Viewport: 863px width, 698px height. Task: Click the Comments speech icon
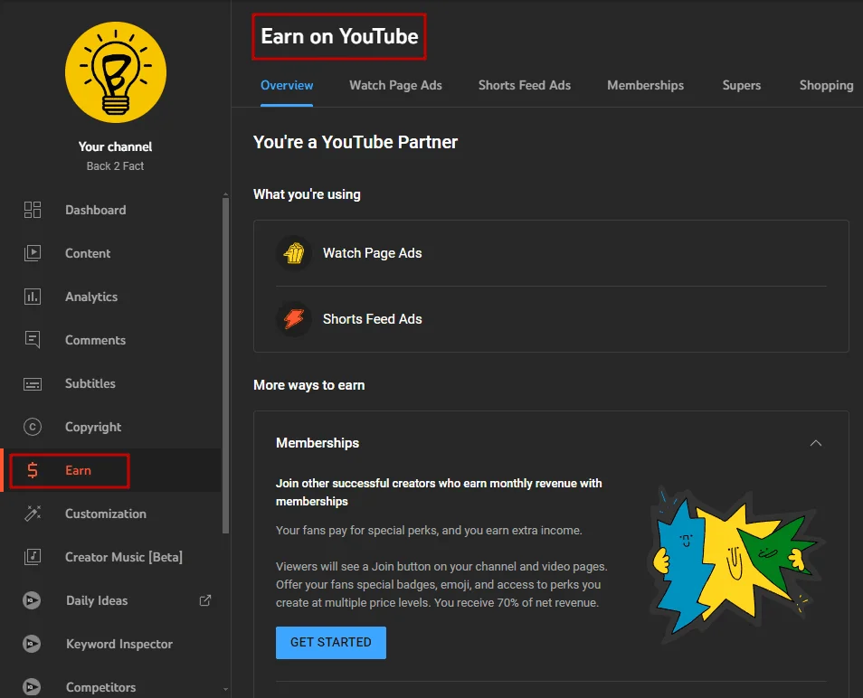click(33, 340)
